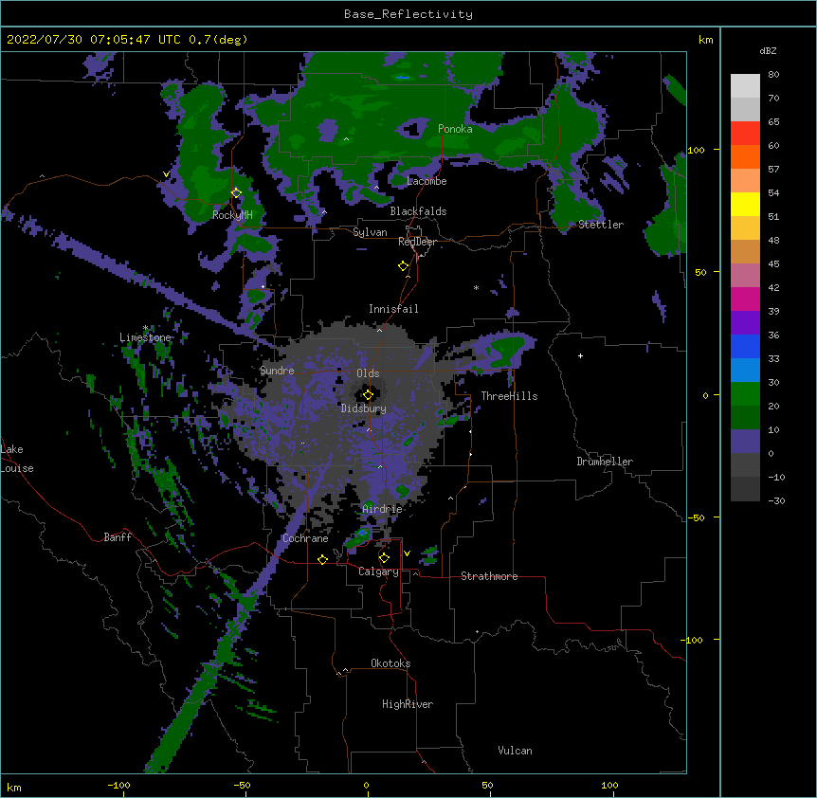Select the mauve 42–45 dBZ legend band
Screen dimensions: 817x798
745,276
